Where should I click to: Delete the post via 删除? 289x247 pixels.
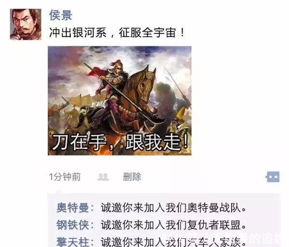[132, 177]
